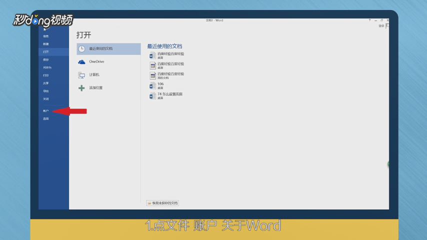Screen dimensions: 427x240
Task: Minimize the Word window
Action: 375,20
